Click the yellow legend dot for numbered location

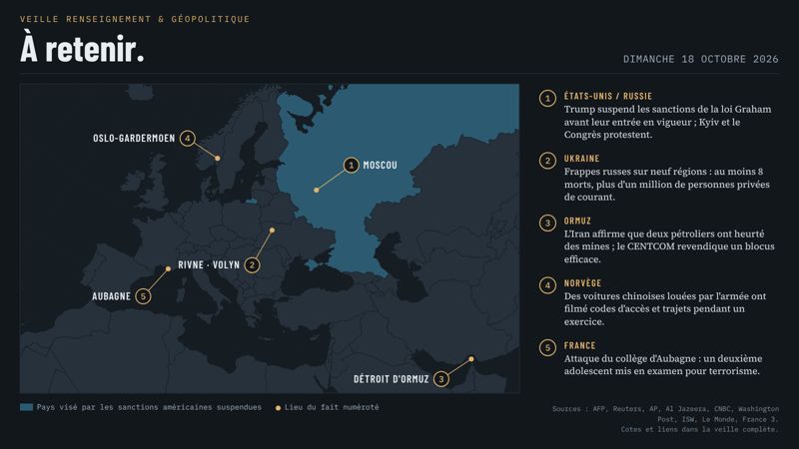tap(278, 408)
